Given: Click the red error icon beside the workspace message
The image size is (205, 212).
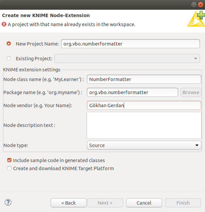Looking at the screenshot, I should pos(4,24).
